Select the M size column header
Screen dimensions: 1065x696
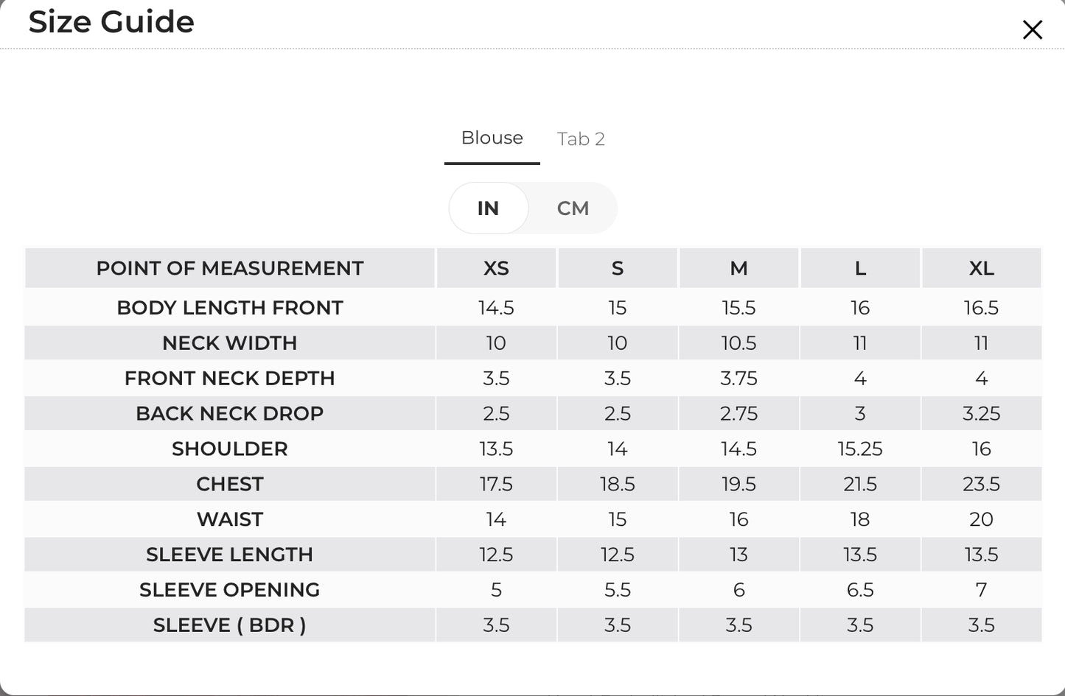coord(738,268)
